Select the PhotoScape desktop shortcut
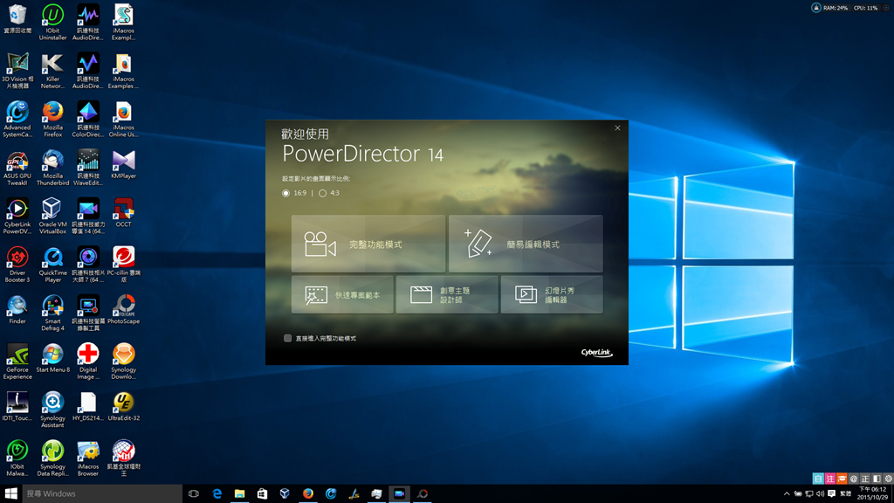The height and width of the screenshot is (503, 894). pyautogui.click(x=123, y=310)
